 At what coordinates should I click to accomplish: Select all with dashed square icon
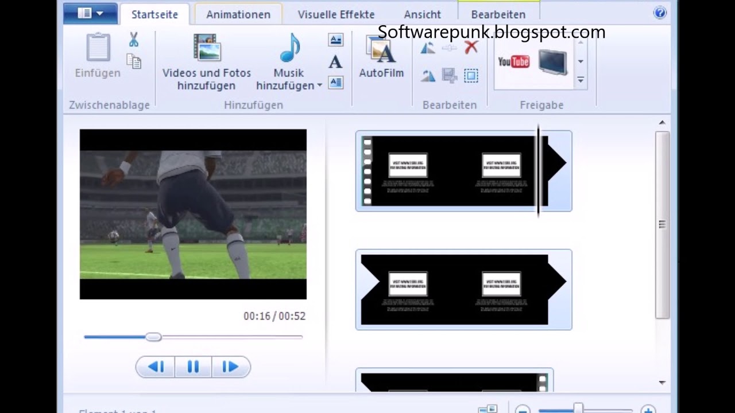471,76
